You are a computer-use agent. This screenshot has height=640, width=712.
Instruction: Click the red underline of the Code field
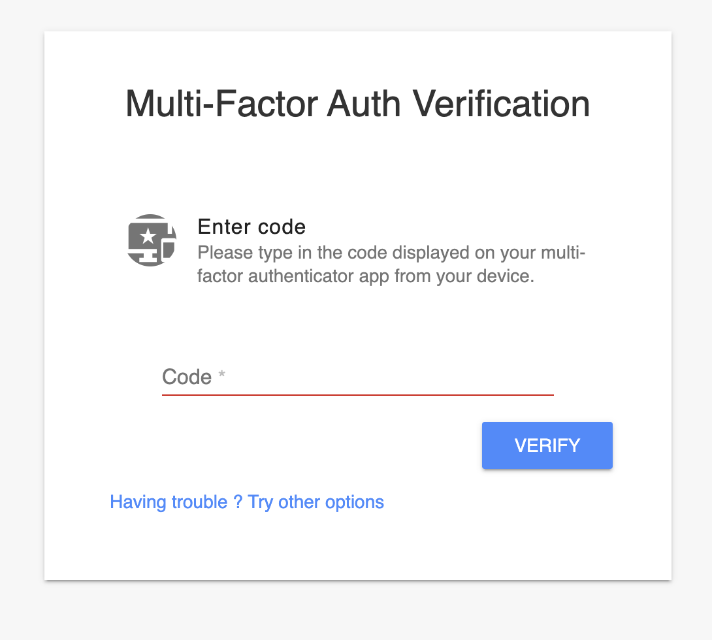pyautogui.click(x=357, y=394)
